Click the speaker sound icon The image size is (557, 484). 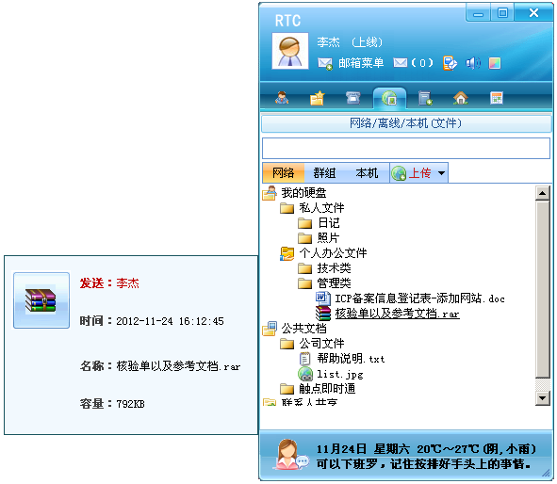(x=473, y=63)
